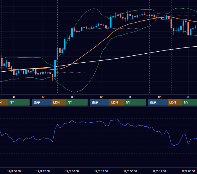Viewport: 197px width, 174px height.
Task: Select the NY block starting 12/4 00:00
Action: click(x=19, y=102)
